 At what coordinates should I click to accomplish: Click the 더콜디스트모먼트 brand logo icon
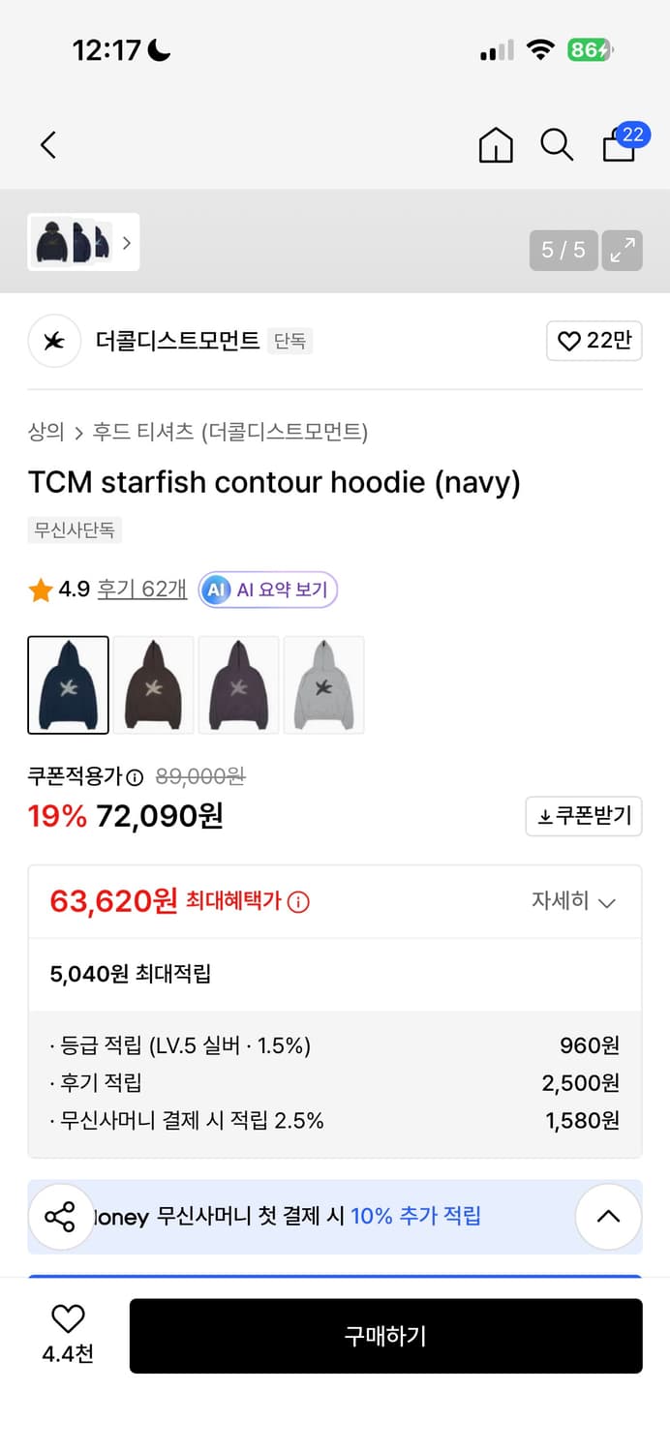click(54, 341)
